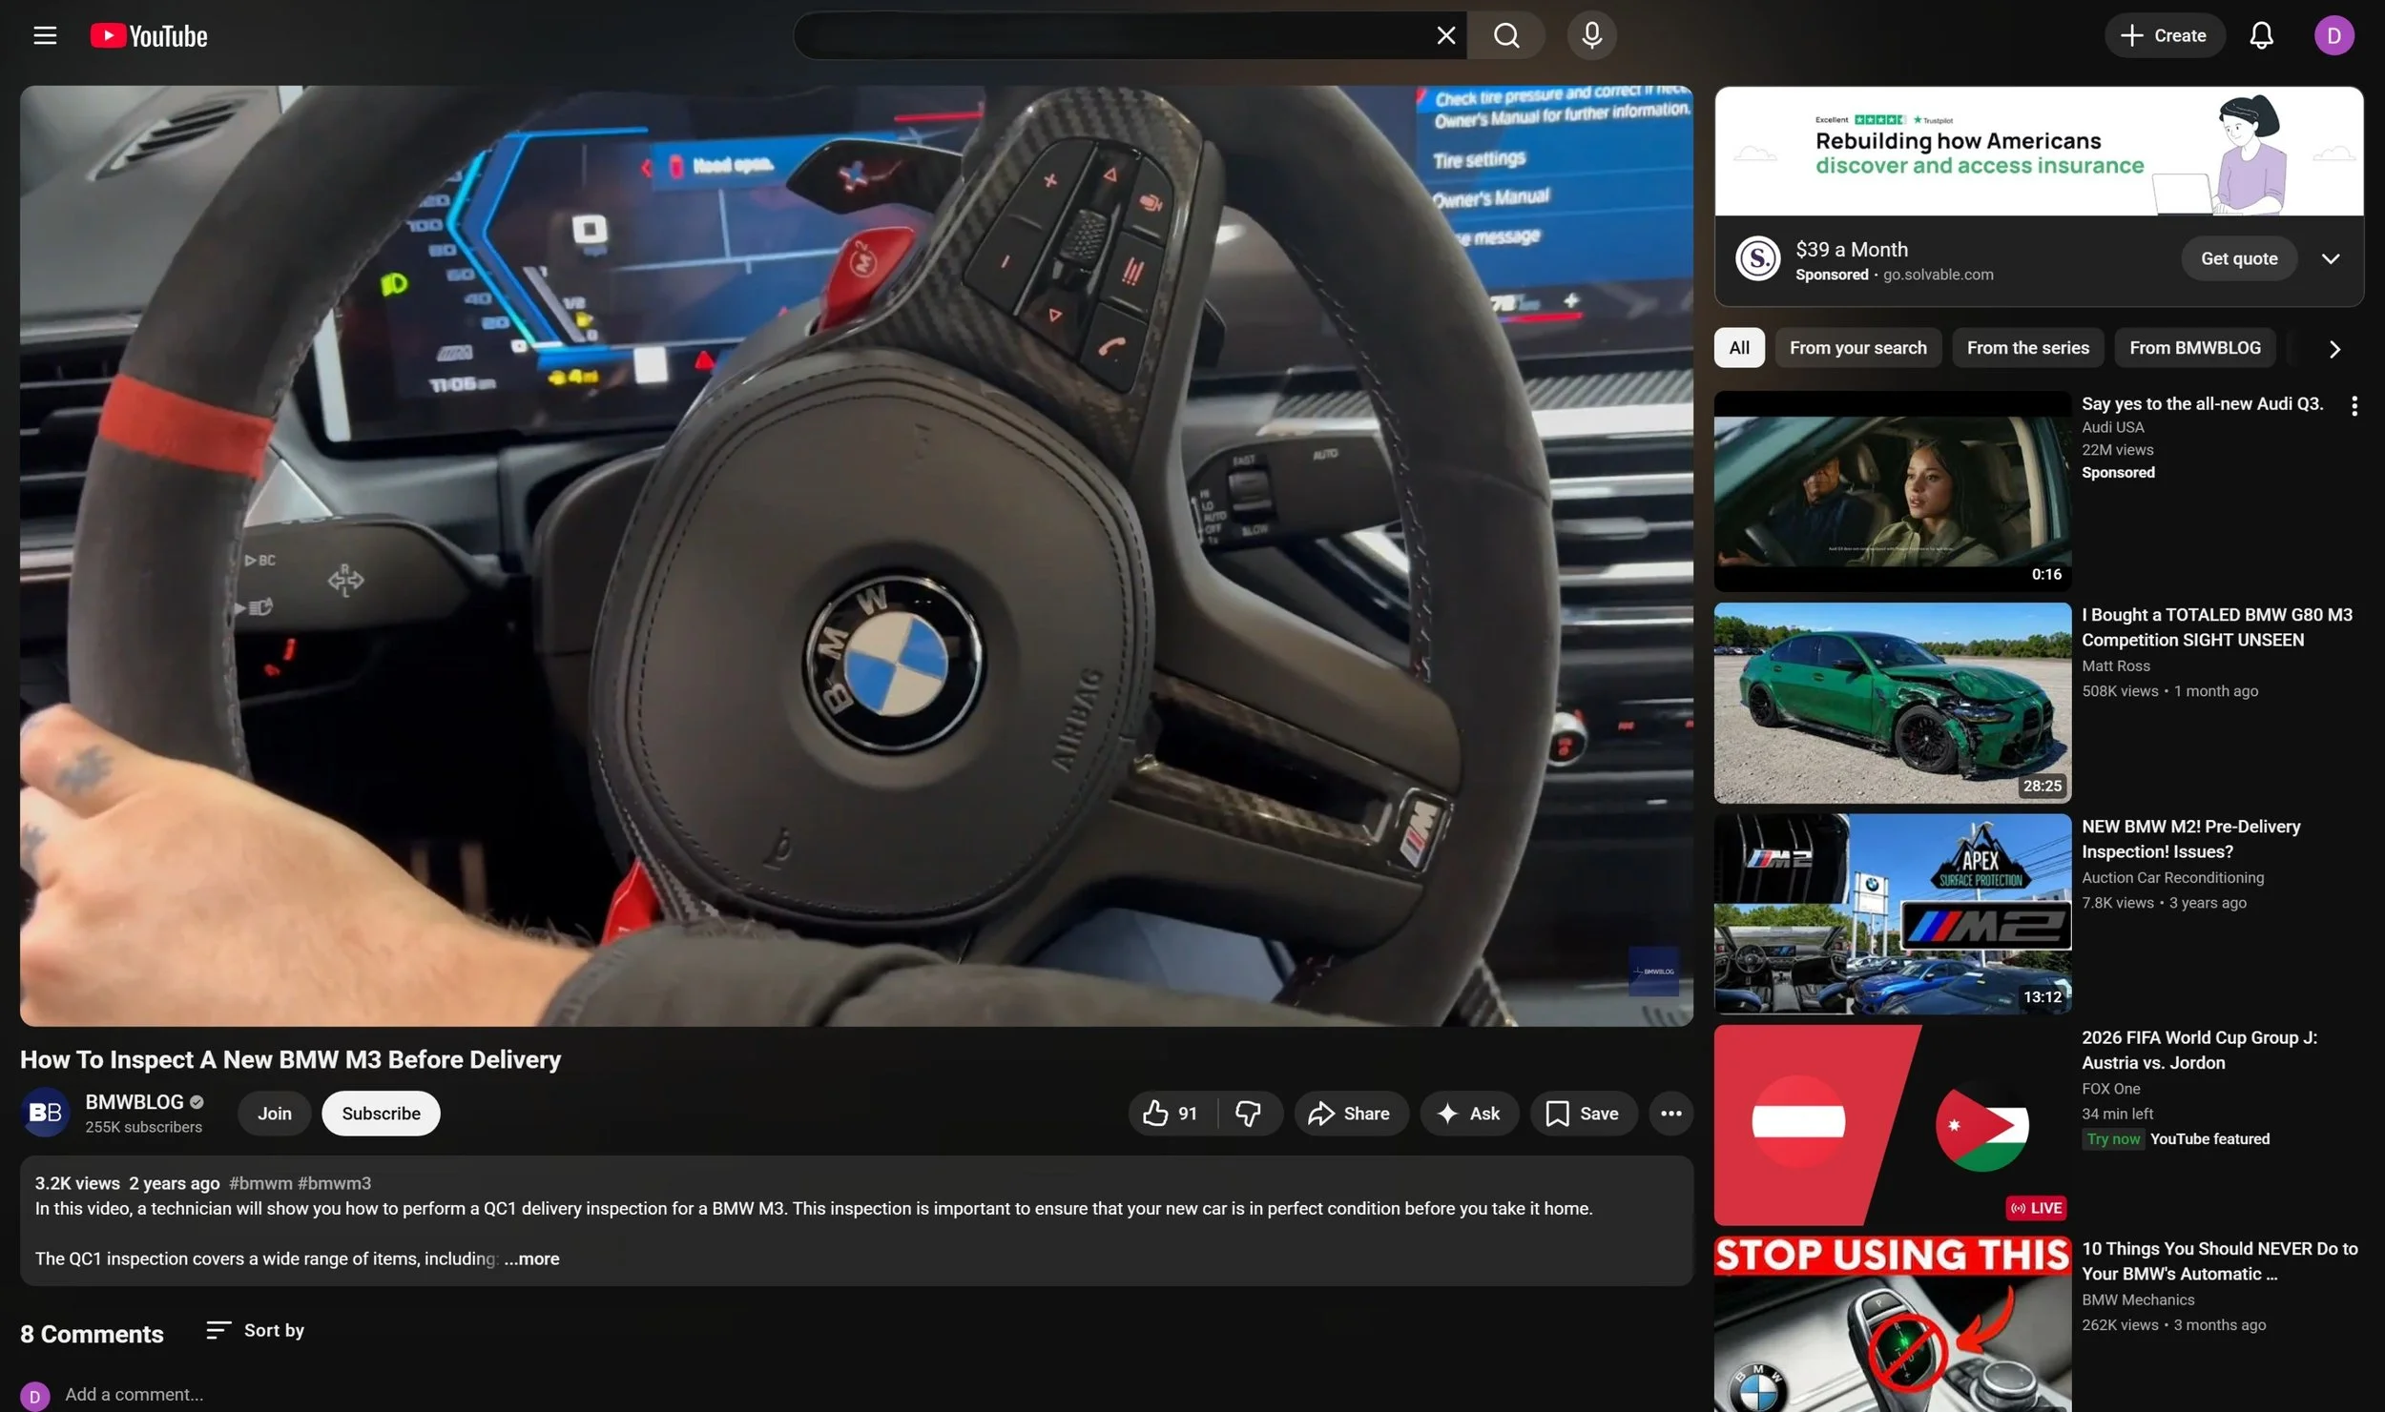2385x1412 pixels.
Task: Open the Ask AI feature
Action: pos(1468,1113)
